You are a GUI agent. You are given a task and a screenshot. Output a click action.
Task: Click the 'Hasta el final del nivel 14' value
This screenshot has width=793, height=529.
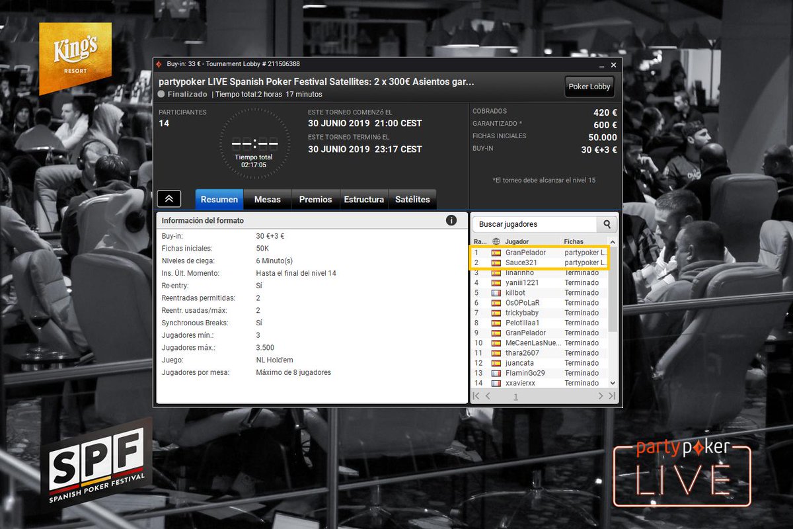coord(296,273)
